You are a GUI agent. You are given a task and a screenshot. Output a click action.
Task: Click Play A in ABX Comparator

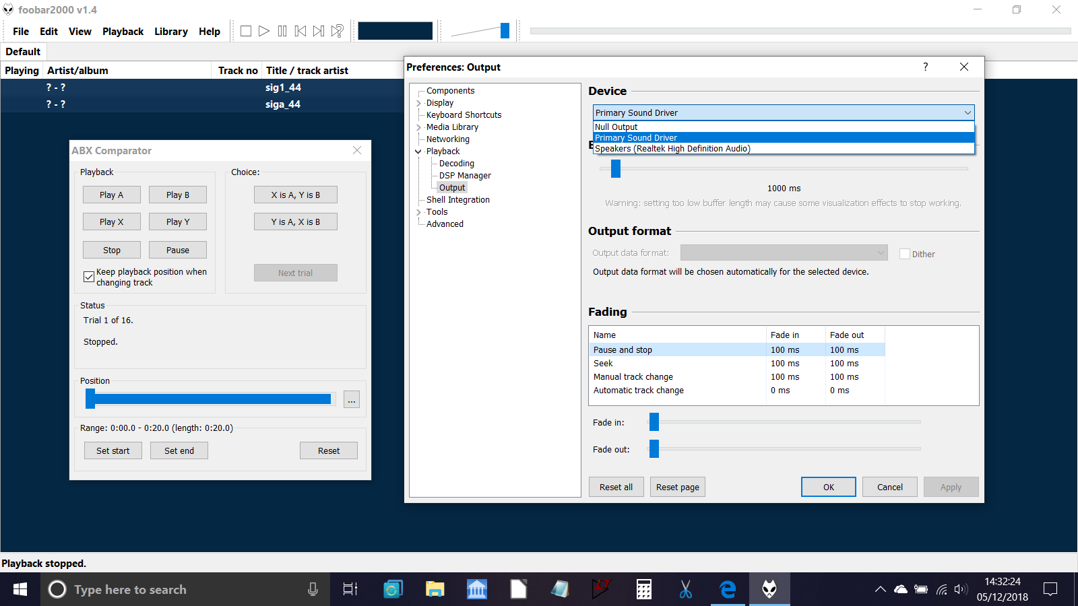(x=112, y=195)
